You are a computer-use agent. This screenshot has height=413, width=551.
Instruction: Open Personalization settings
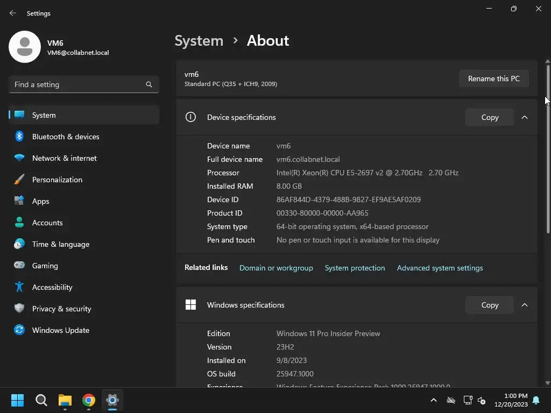84,180
